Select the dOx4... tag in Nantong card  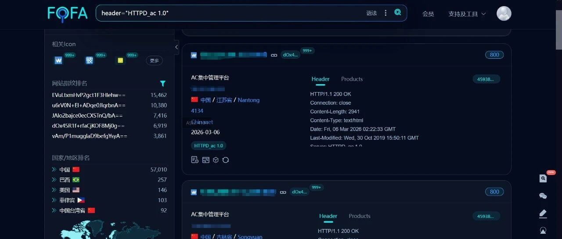[x=291, y=55]
